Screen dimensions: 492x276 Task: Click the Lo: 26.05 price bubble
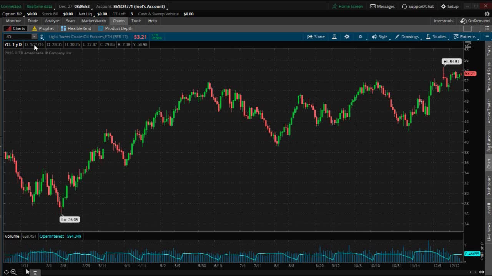coord(70,220)
